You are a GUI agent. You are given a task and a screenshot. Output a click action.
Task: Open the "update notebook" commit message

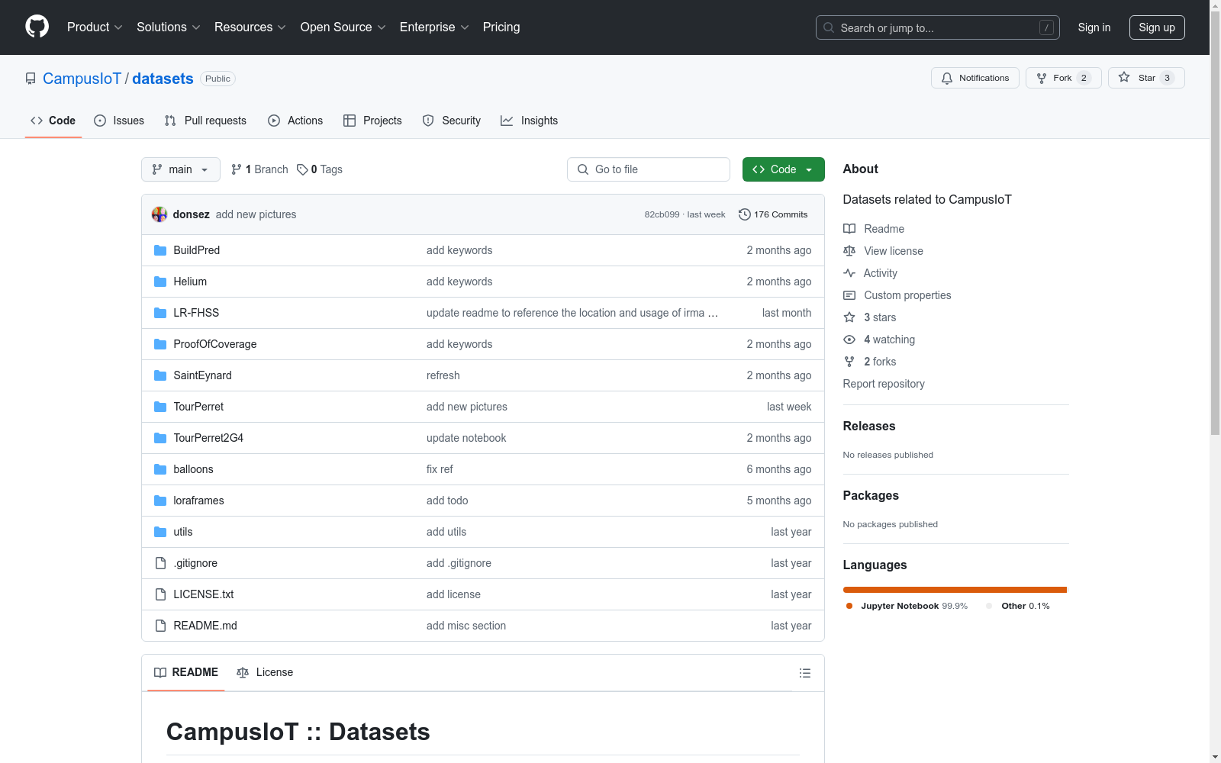466,438
